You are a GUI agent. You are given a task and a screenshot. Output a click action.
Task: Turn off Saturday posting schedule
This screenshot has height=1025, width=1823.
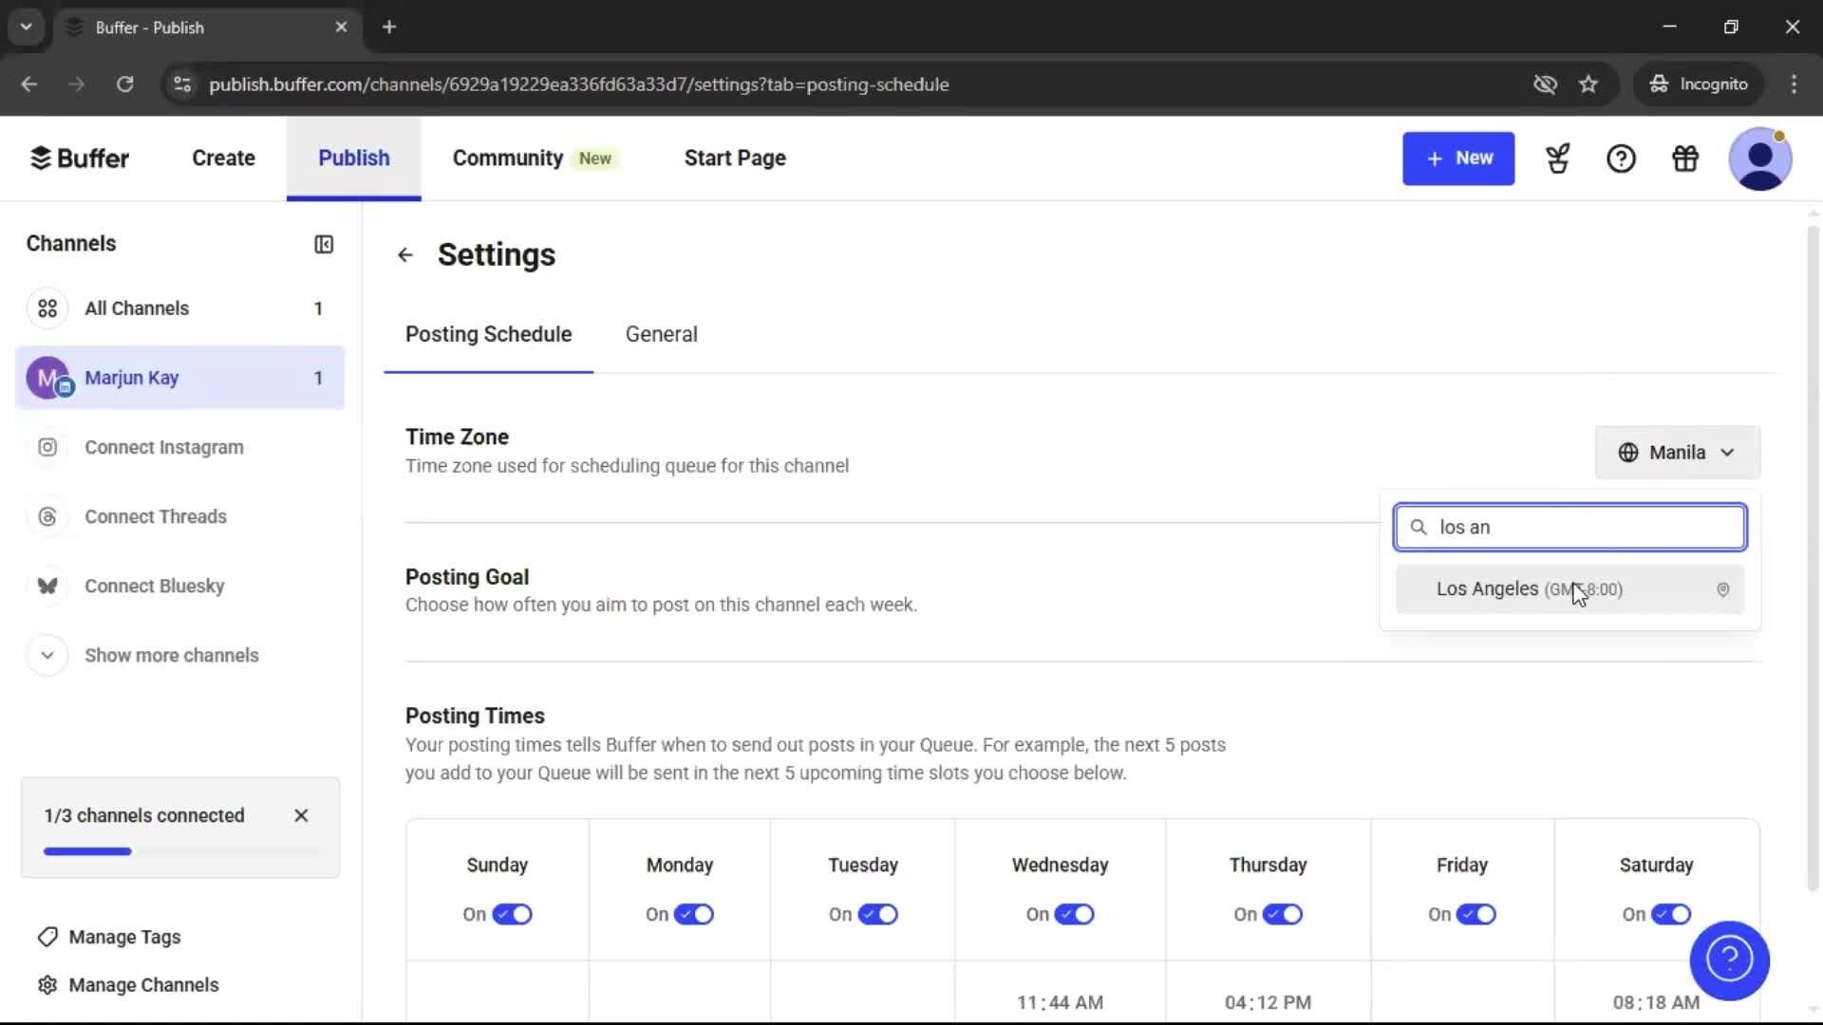1671,914
